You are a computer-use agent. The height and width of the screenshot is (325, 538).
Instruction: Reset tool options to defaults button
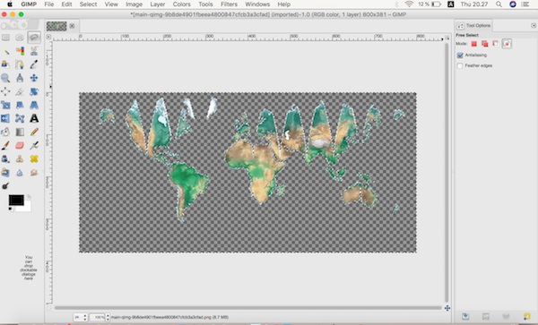click(x=526, y=316)
